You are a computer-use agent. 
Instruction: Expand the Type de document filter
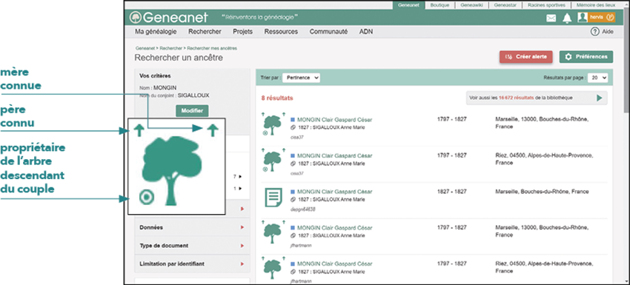tap(192, 245)
